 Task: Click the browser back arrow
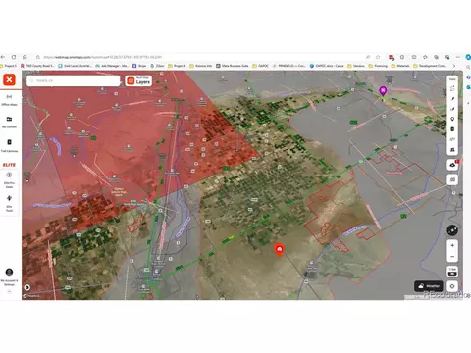pyautogui.click(x=3, y=57)
